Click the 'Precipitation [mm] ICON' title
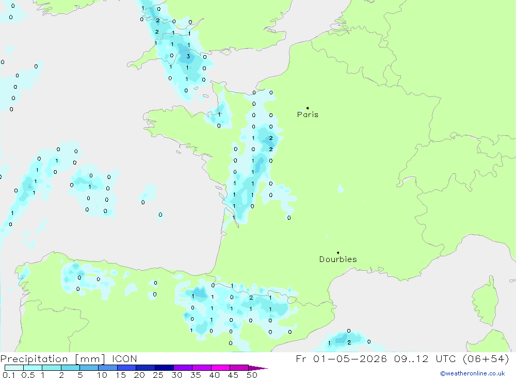Image resolution: width=516 pixels, height=378 pixels. [x=69, y=358]
